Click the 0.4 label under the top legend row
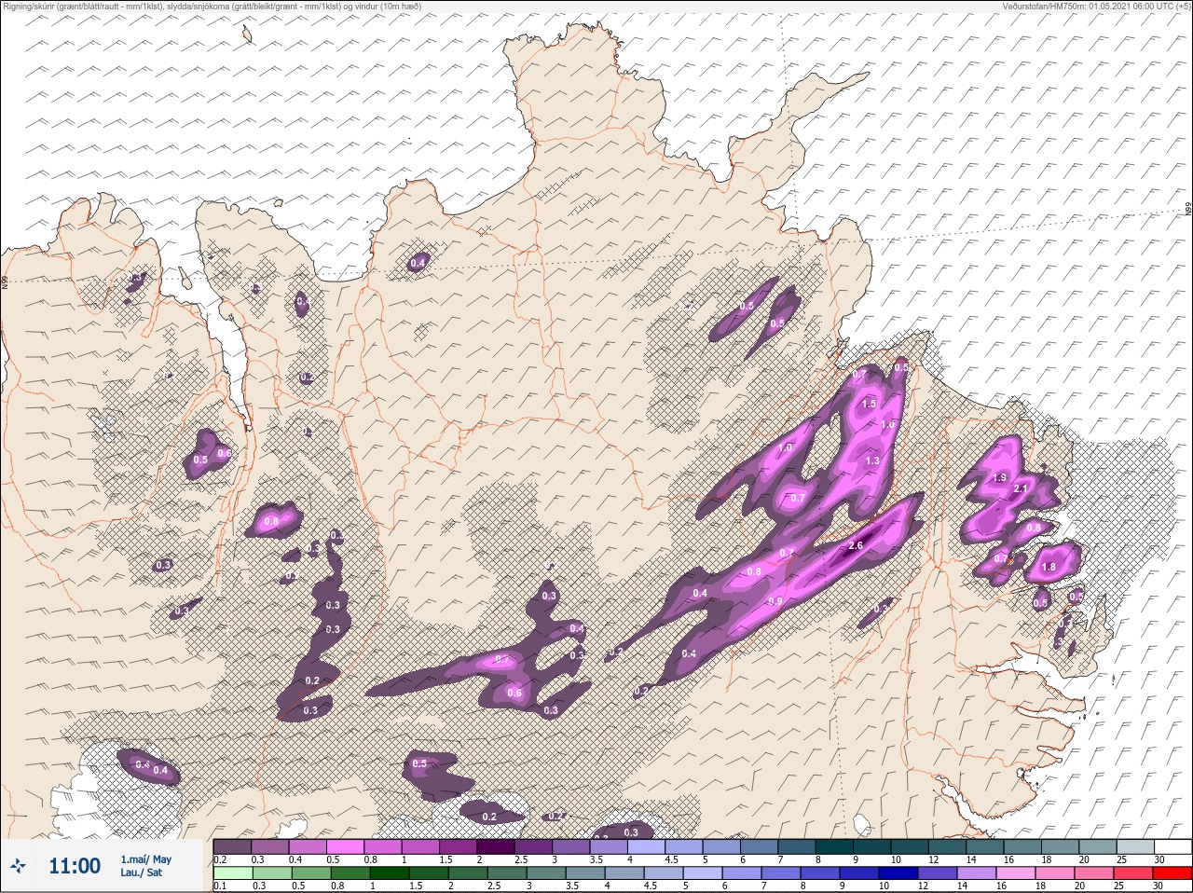This screenshot has height=893, width=1193. (295, 859)
